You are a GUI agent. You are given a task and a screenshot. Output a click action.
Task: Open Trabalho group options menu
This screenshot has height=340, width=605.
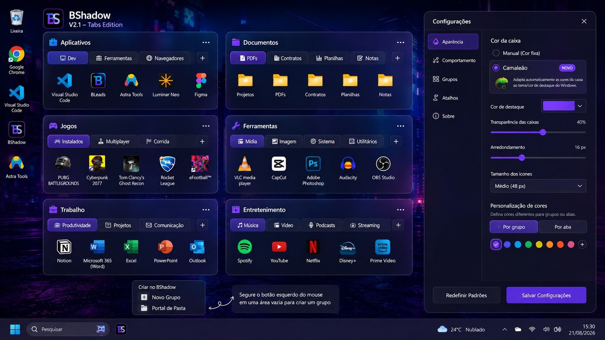pos(206,210)
